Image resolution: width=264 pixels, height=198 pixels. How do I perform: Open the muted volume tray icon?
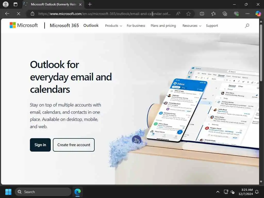[233, 192]
